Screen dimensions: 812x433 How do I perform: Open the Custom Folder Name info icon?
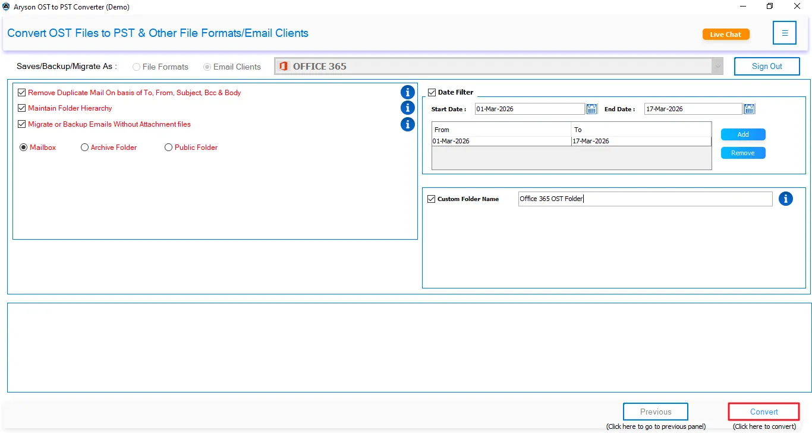tap(786, 199)
